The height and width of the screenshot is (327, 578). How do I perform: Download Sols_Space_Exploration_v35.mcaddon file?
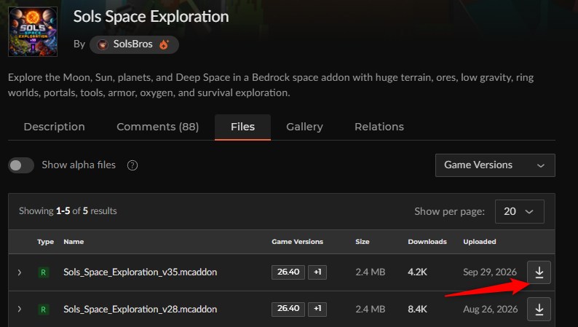tap(539, 272)
